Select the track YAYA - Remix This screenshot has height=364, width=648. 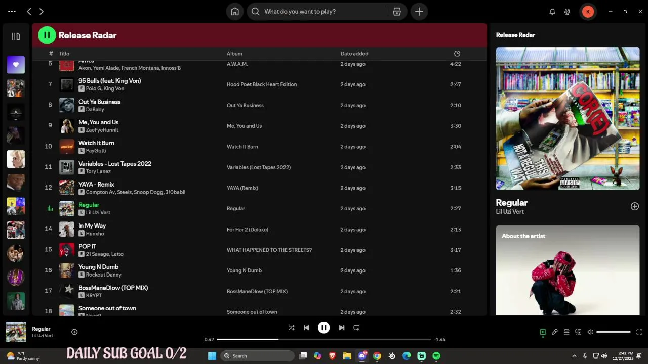tap(96, 185)
